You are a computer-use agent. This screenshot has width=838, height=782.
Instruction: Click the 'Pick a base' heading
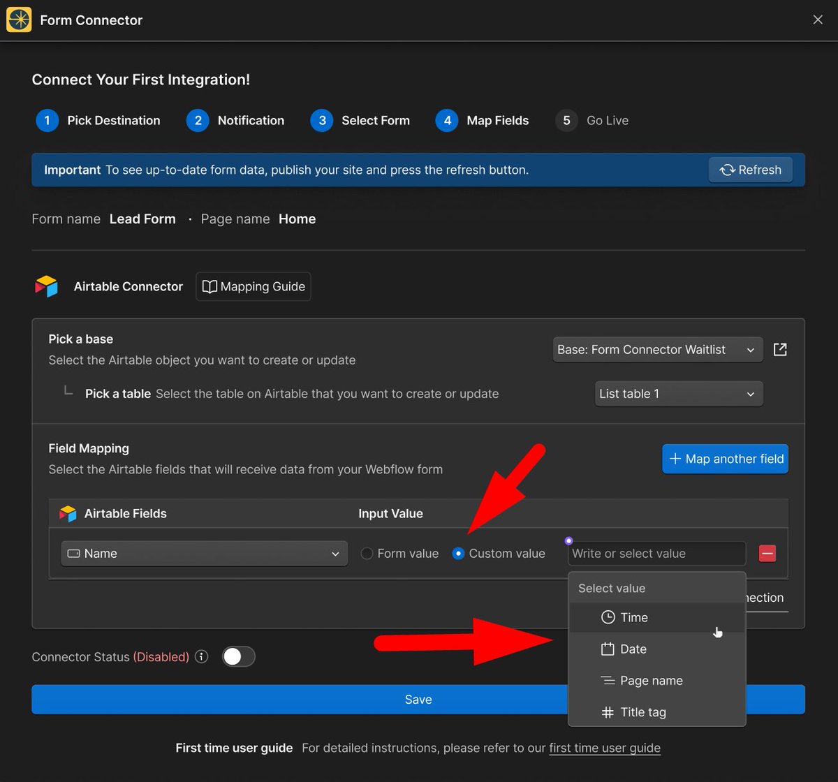pos(81,339)
